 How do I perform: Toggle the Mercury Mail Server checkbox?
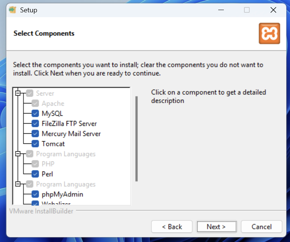tap(36, 134)
